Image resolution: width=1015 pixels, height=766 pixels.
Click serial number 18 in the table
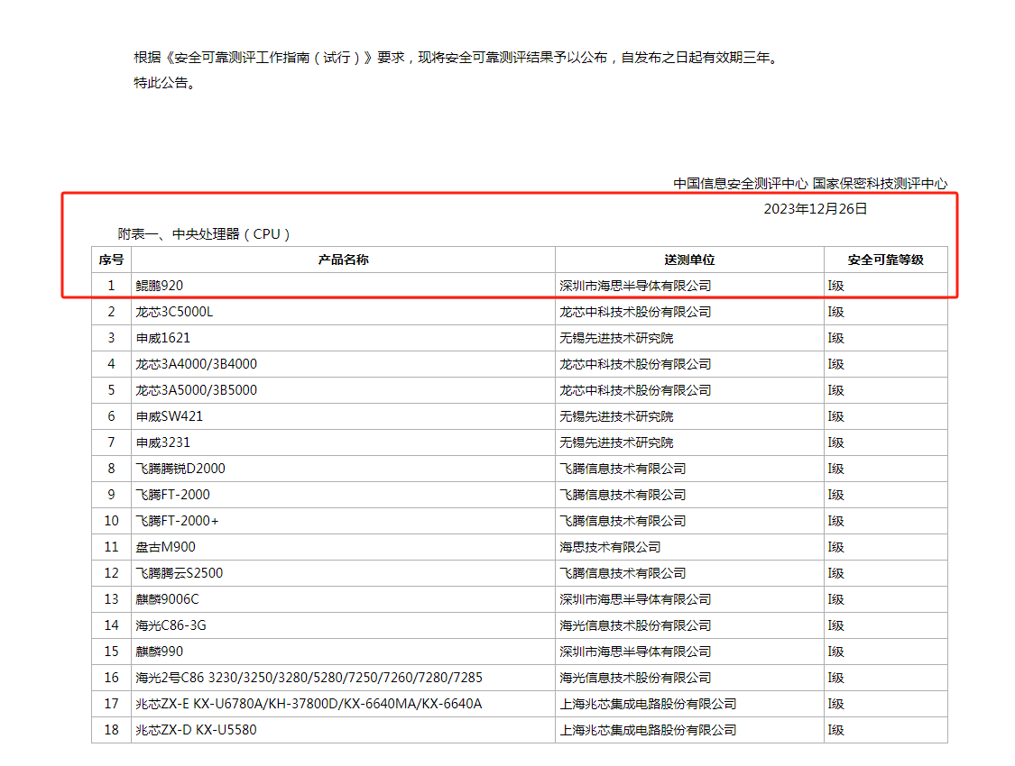[x=111, y=730]
